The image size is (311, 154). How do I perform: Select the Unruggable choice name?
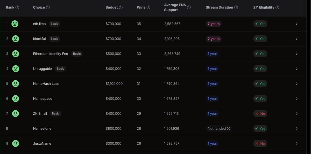(x=43, y=69)
